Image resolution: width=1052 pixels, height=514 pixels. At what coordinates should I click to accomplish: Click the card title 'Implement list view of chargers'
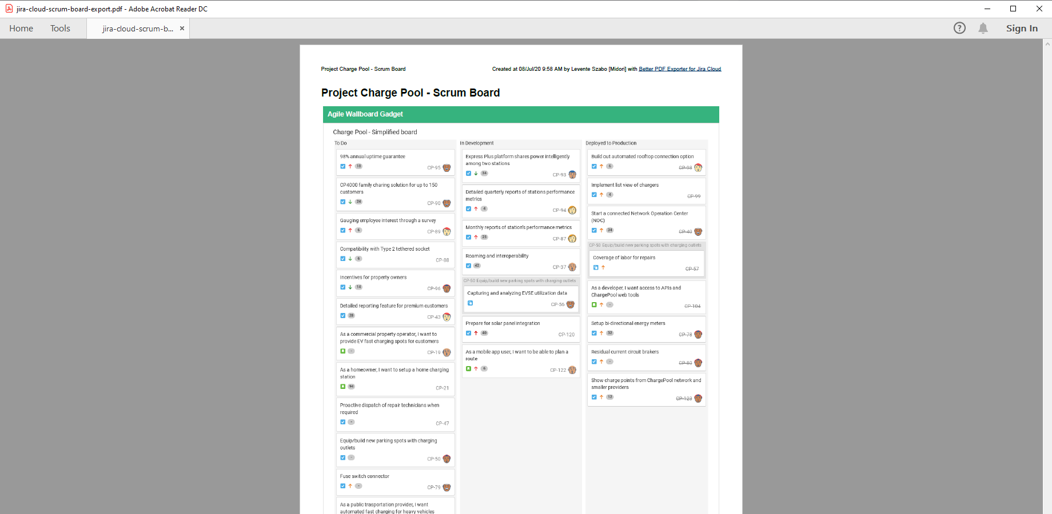[625, 185]
